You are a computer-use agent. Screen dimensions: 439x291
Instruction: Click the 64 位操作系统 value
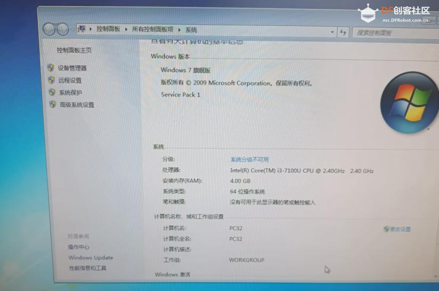(x=248, y=192)
